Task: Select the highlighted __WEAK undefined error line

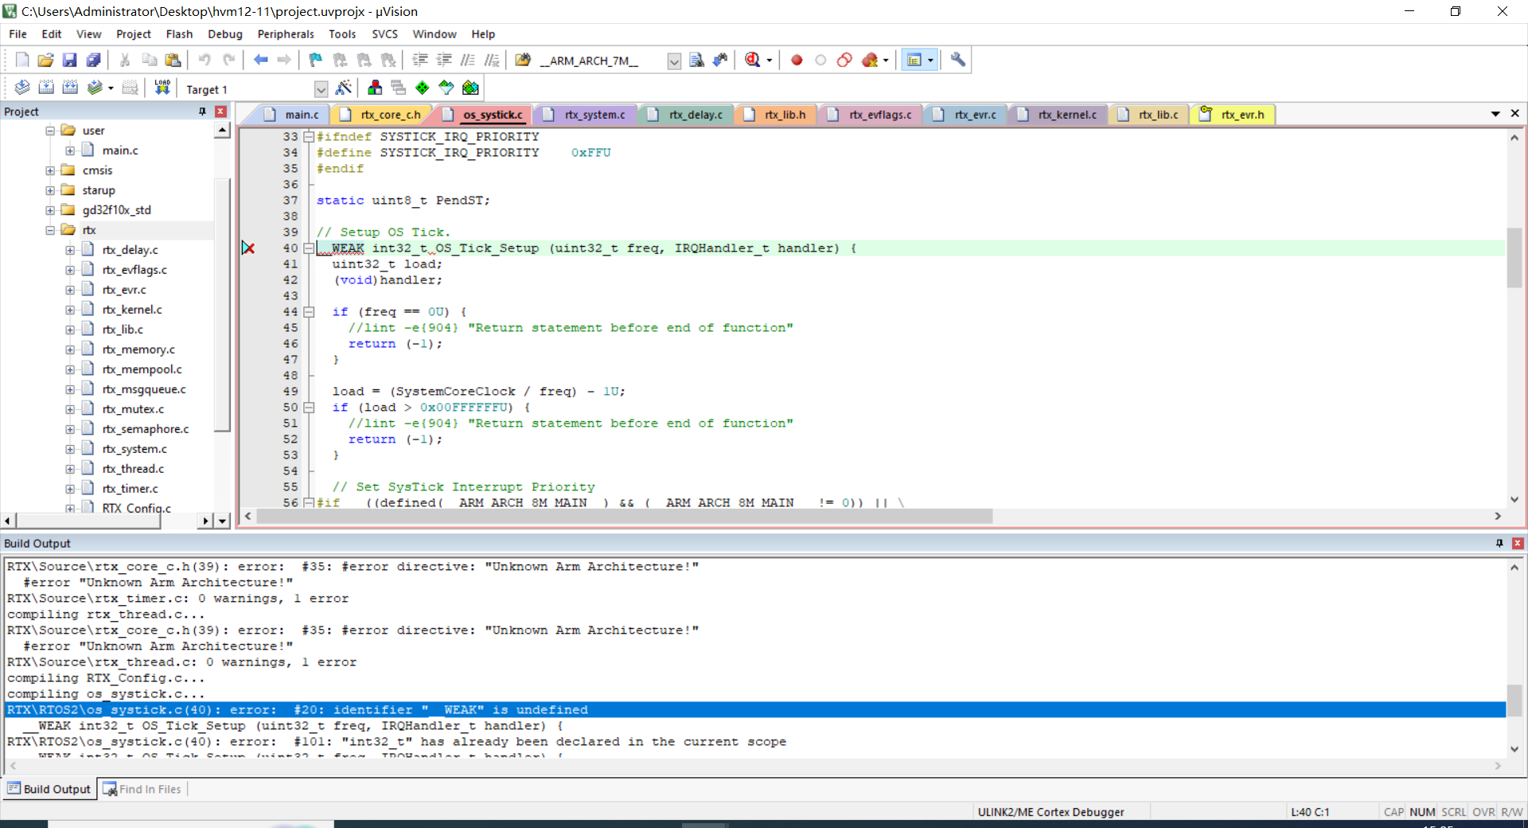Action: (754, 709)
